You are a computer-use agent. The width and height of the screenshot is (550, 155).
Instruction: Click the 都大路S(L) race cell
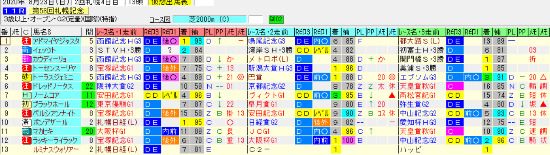click(x=422, y=41)
